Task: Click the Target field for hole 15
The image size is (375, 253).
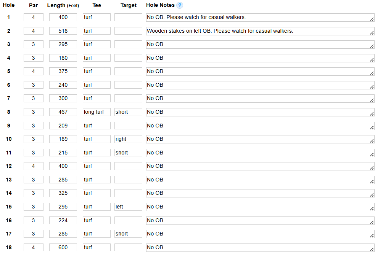Action: click(128, 207)
